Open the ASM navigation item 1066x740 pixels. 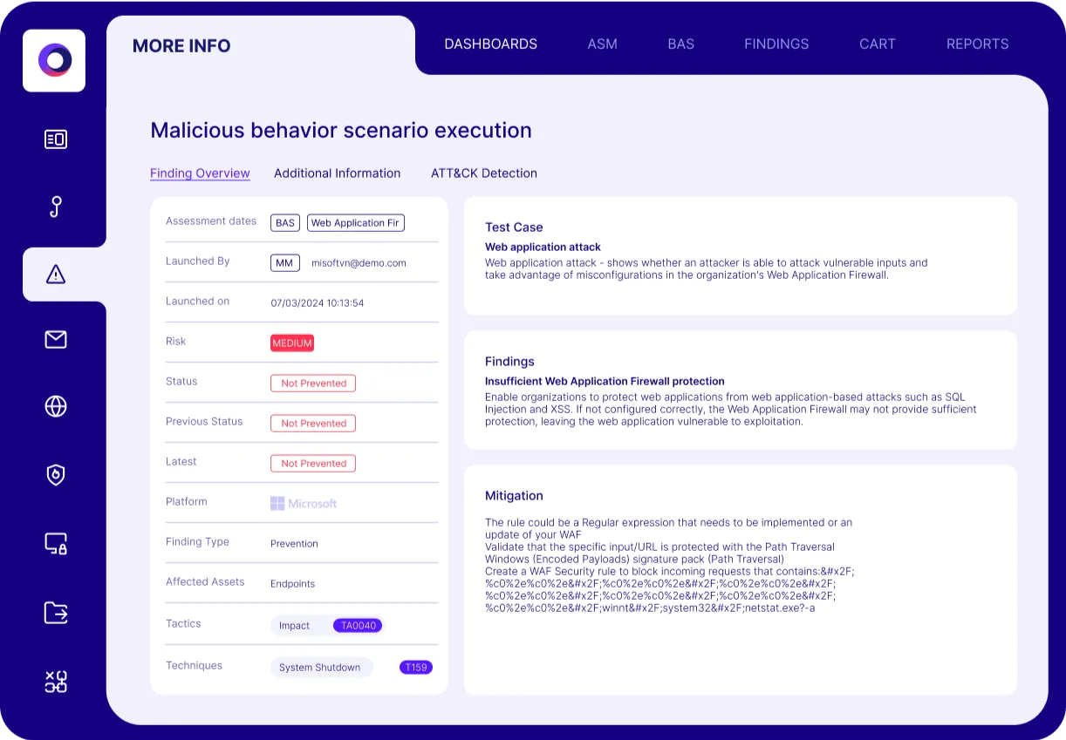point(602,44)
